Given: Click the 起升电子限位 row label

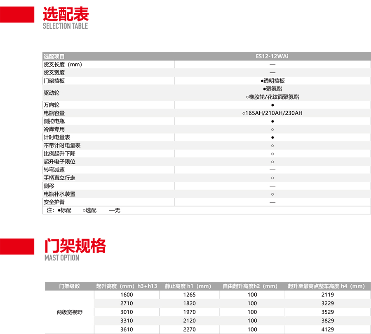Looking at the screenshot, I should pos(59,162).
